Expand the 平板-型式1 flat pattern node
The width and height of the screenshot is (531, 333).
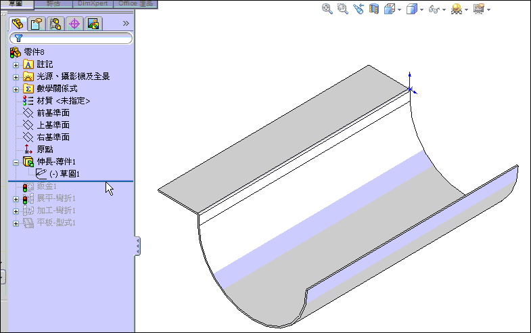pos(16,223)
